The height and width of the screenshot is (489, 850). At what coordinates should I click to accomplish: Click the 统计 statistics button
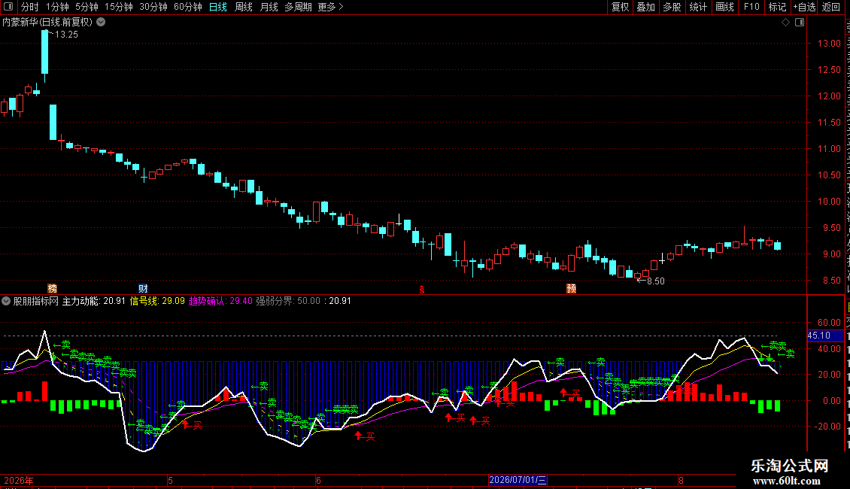[697, 7]
